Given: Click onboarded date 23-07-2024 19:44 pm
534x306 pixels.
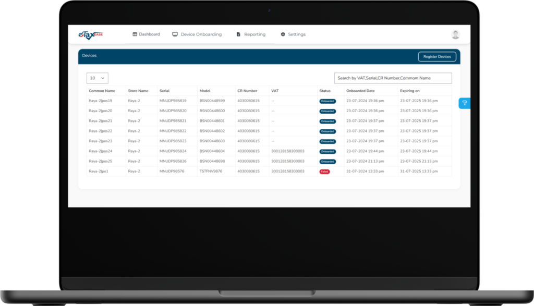Looking at the screenshot, I should tap(365, 151).
